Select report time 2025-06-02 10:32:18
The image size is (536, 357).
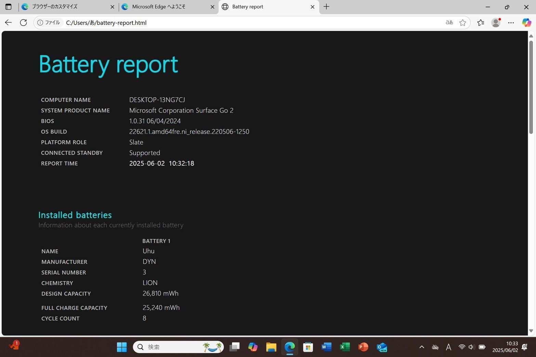coord(162,163)
